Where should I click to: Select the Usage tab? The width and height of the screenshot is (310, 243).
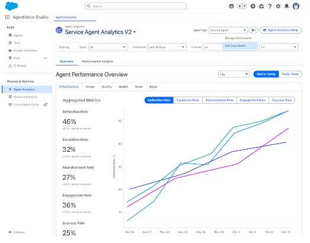point(90,87)
